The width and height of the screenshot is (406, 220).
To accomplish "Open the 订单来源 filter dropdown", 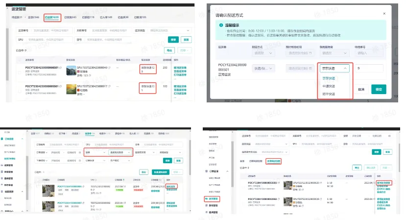I will coord(96,161).
